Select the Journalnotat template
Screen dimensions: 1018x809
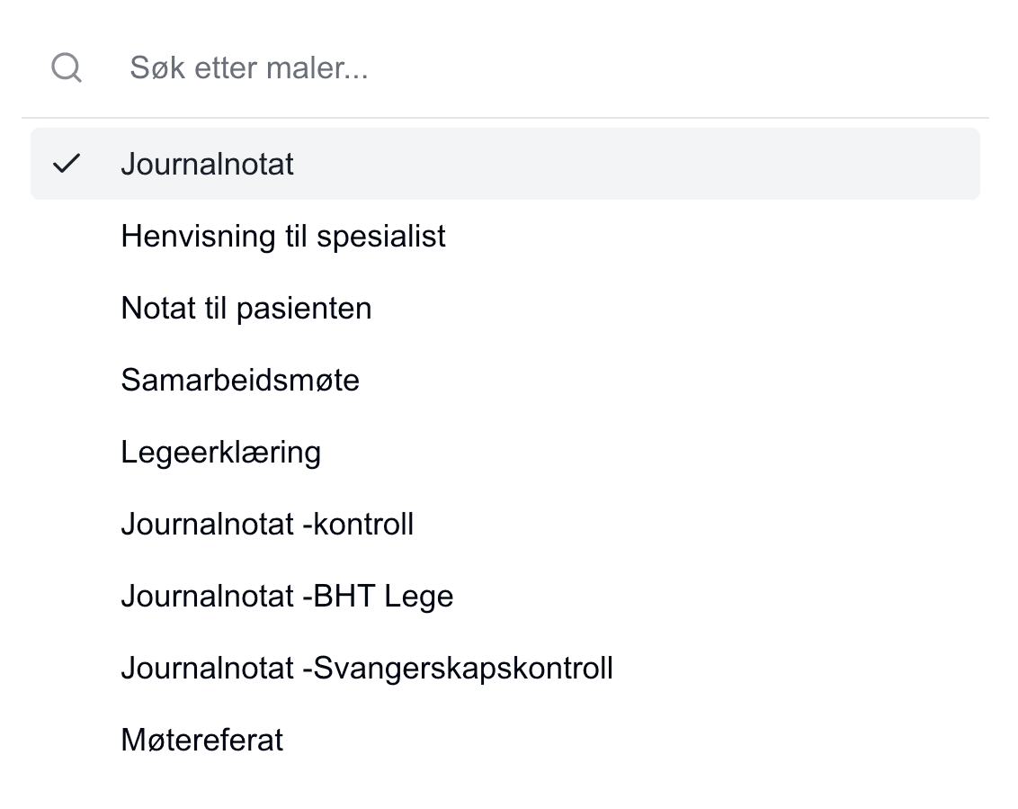pos(208,164)
